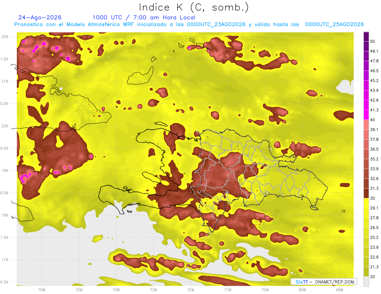
Task: Click the "45.2" legend value
Action: (x=374, y=81)
